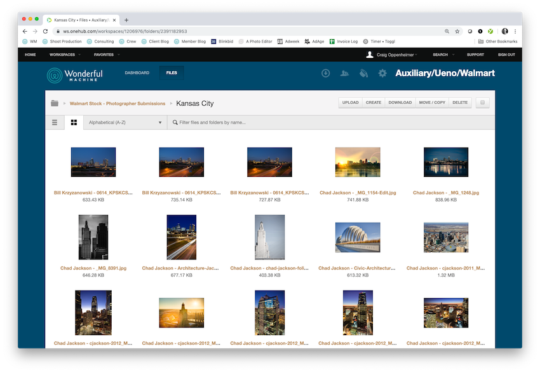This screenshot has height=372, width=540.
Task: Open Other Bookmarks folder
Action: coord(497,41)
